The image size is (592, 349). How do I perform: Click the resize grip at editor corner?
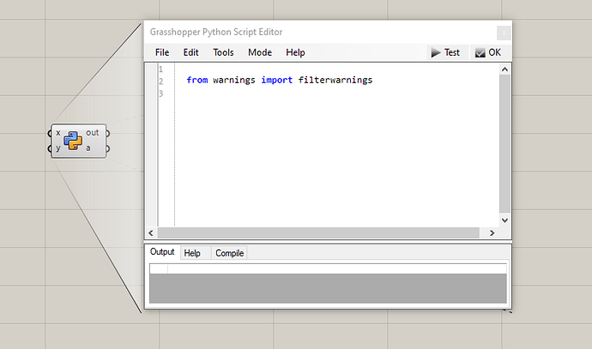pyautogui.click(x=507, y=310)
